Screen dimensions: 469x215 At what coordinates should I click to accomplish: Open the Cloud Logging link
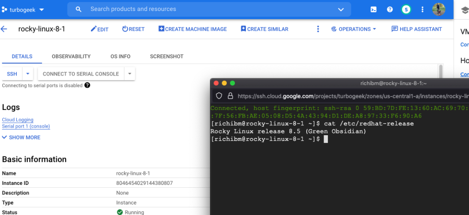[18, 120]
